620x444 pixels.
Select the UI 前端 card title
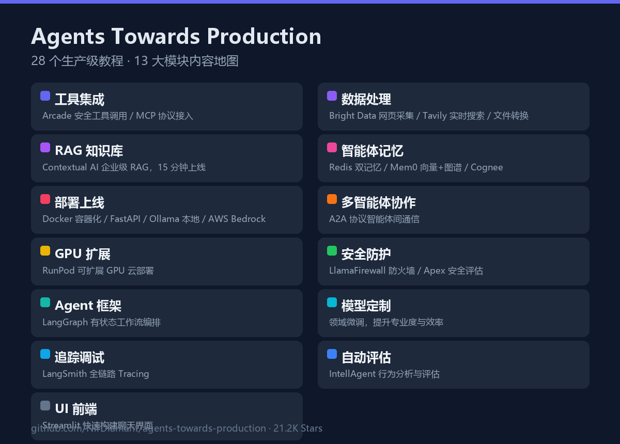pos(76,409)
